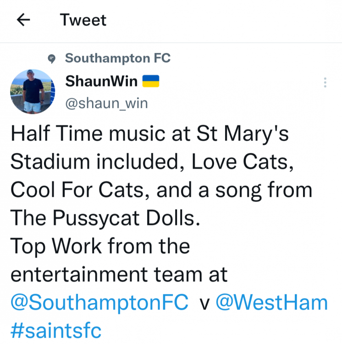The width and height of the screenshot is (342, 344).
Task: Open the ShaunWin display name
Action: 101,82
